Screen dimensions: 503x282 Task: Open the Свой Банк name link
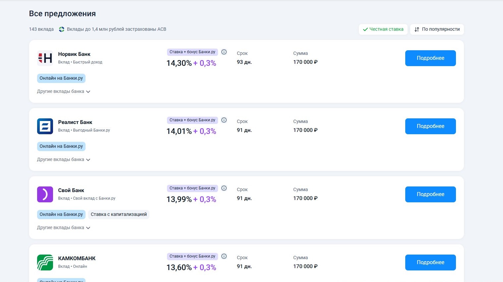[71, 190]
